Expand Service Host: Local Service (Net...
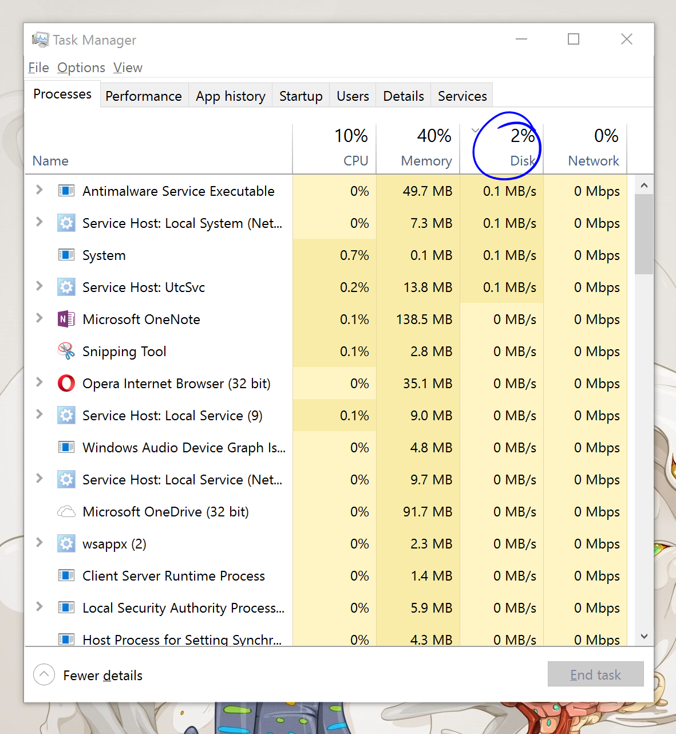The width and height of the screenshot is (676, 734). [39, 478]
